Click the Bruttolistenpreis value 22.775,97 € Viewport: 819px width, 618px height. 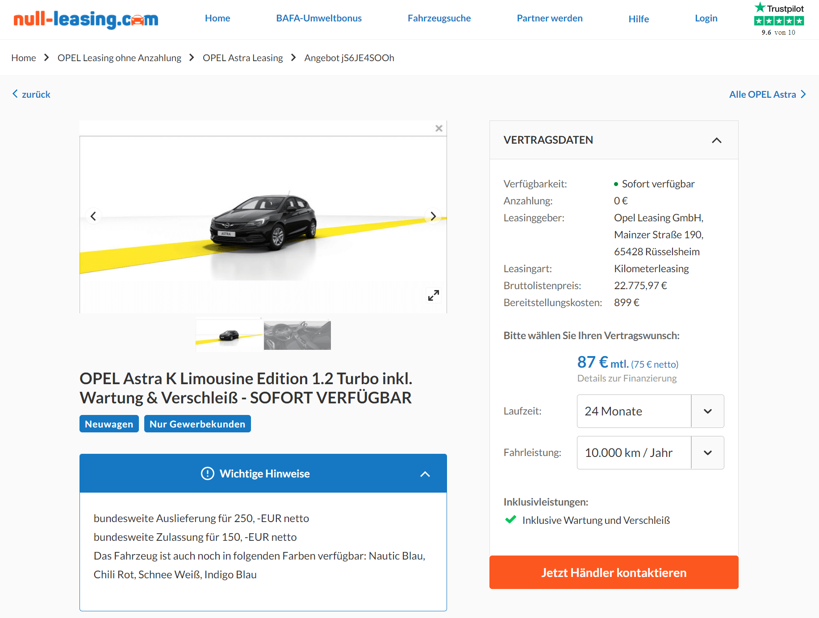[640, 286]
